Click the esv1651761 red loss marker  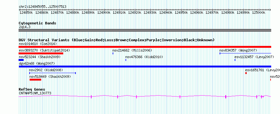pos(246,73)
